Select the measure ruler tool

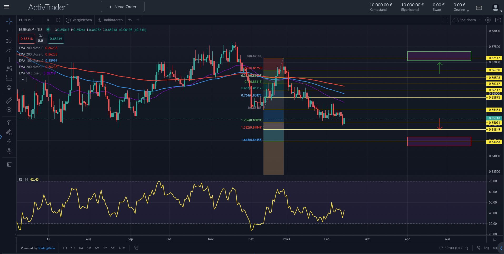click(x=9, y=100)
